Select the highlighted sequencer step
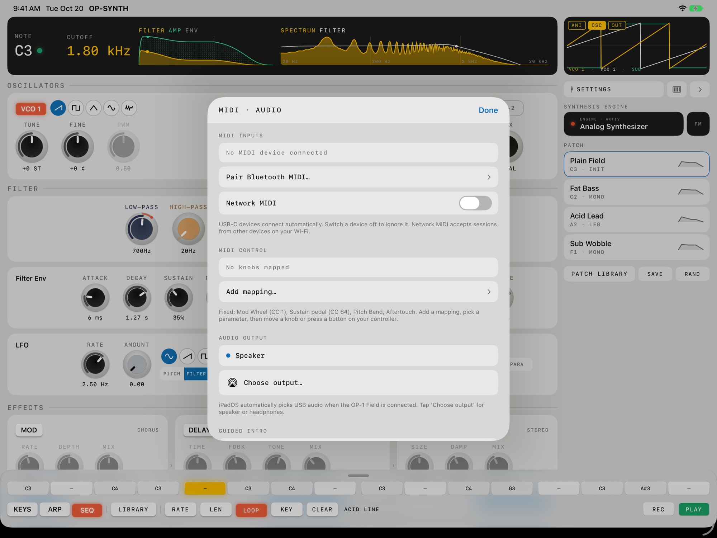This screenshot has width=717, height=538. click(x=205, y=489)
